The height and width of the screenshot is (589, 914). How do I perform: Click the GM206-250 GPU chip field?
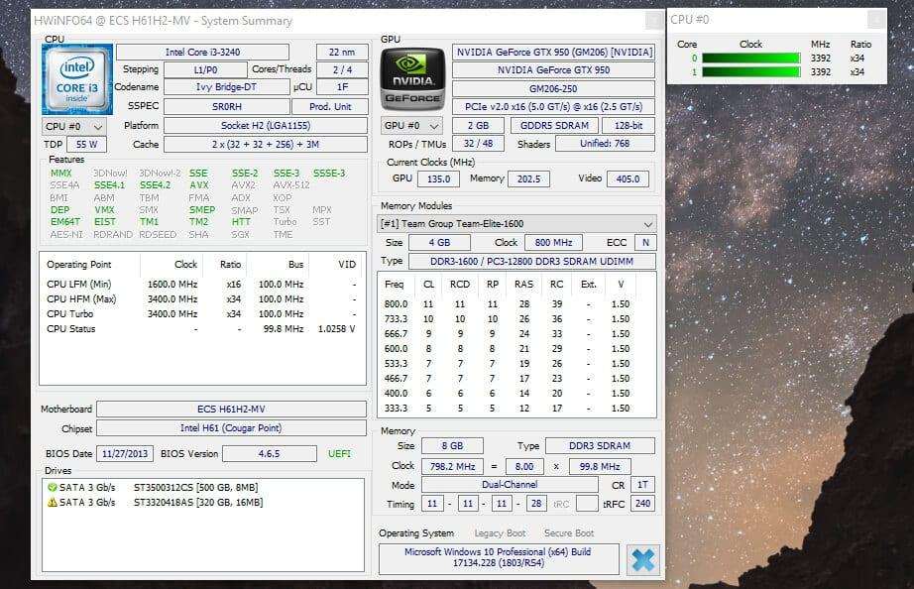554,88
